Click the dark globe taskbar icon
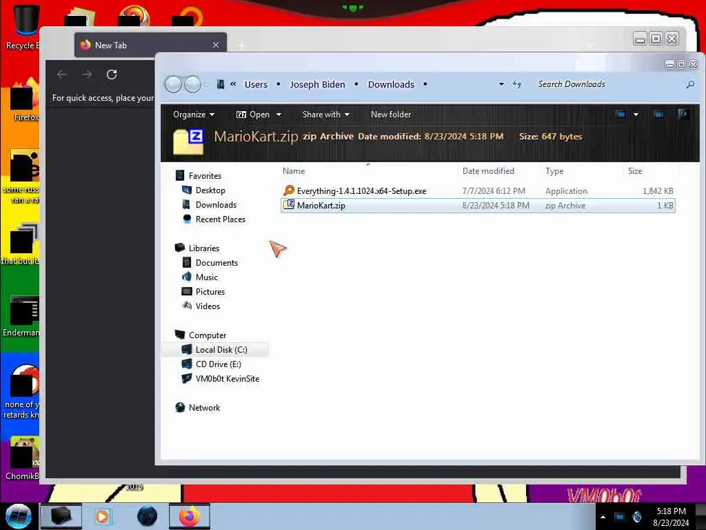This screenshot has height=530, width=706. point(148,516)
